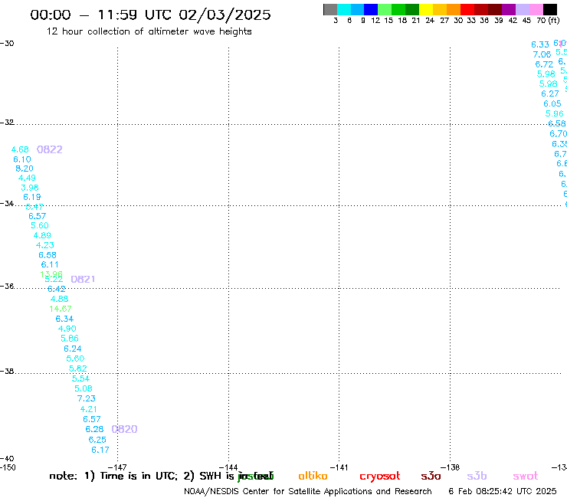The width and height of the screenshot is (567, 498).
Task: Select the 7.06 wave height reading
Action: pos(542,54)
